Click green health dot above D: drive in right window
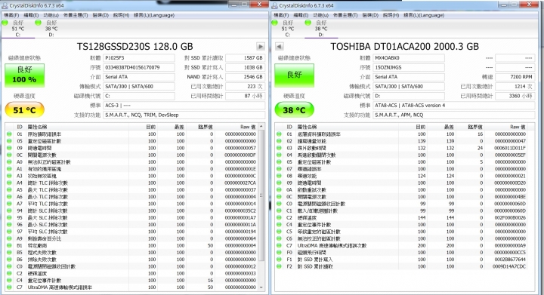This screenshot has width=544, height=295. click(308, 23)
